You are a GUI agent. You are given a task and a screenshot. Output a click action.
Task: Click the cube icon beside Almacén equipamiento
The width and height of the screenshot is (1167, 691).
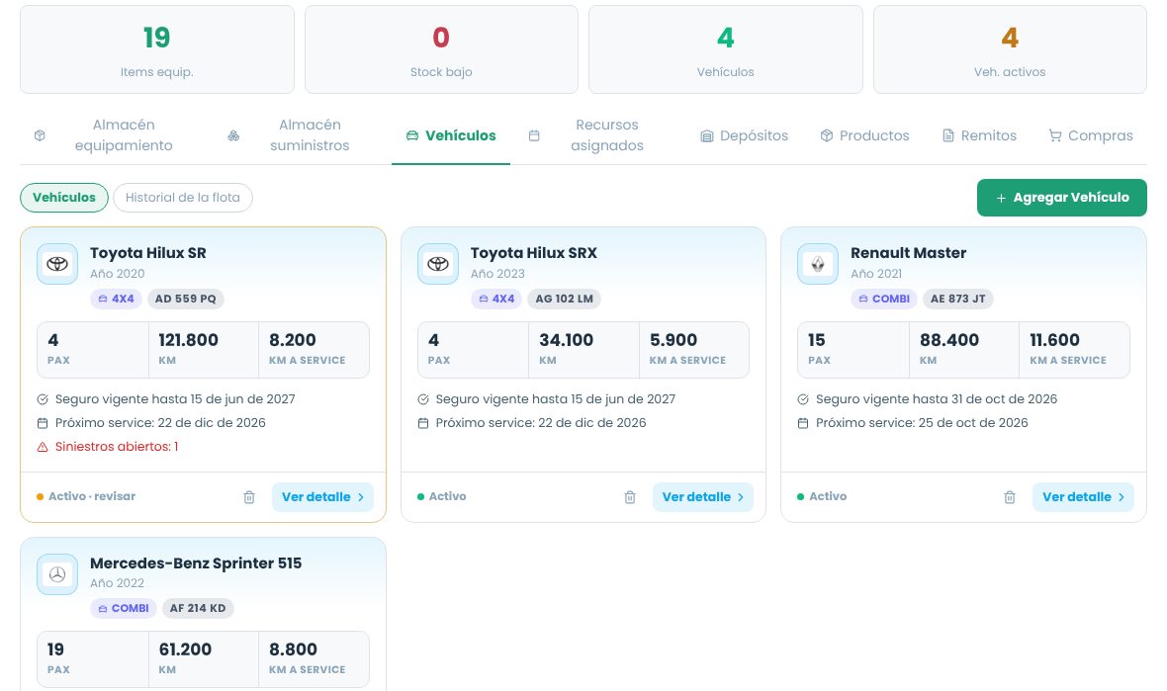tap(41, 135)
